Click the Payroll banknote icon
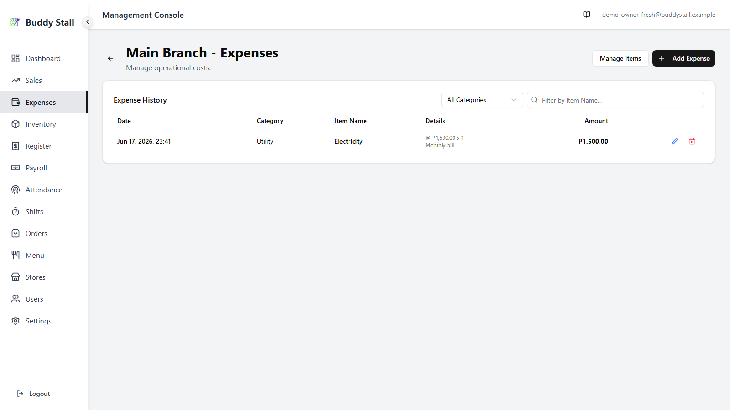This screenshot has width=730, height=410. pyautogui.click(x=16, y=168)
